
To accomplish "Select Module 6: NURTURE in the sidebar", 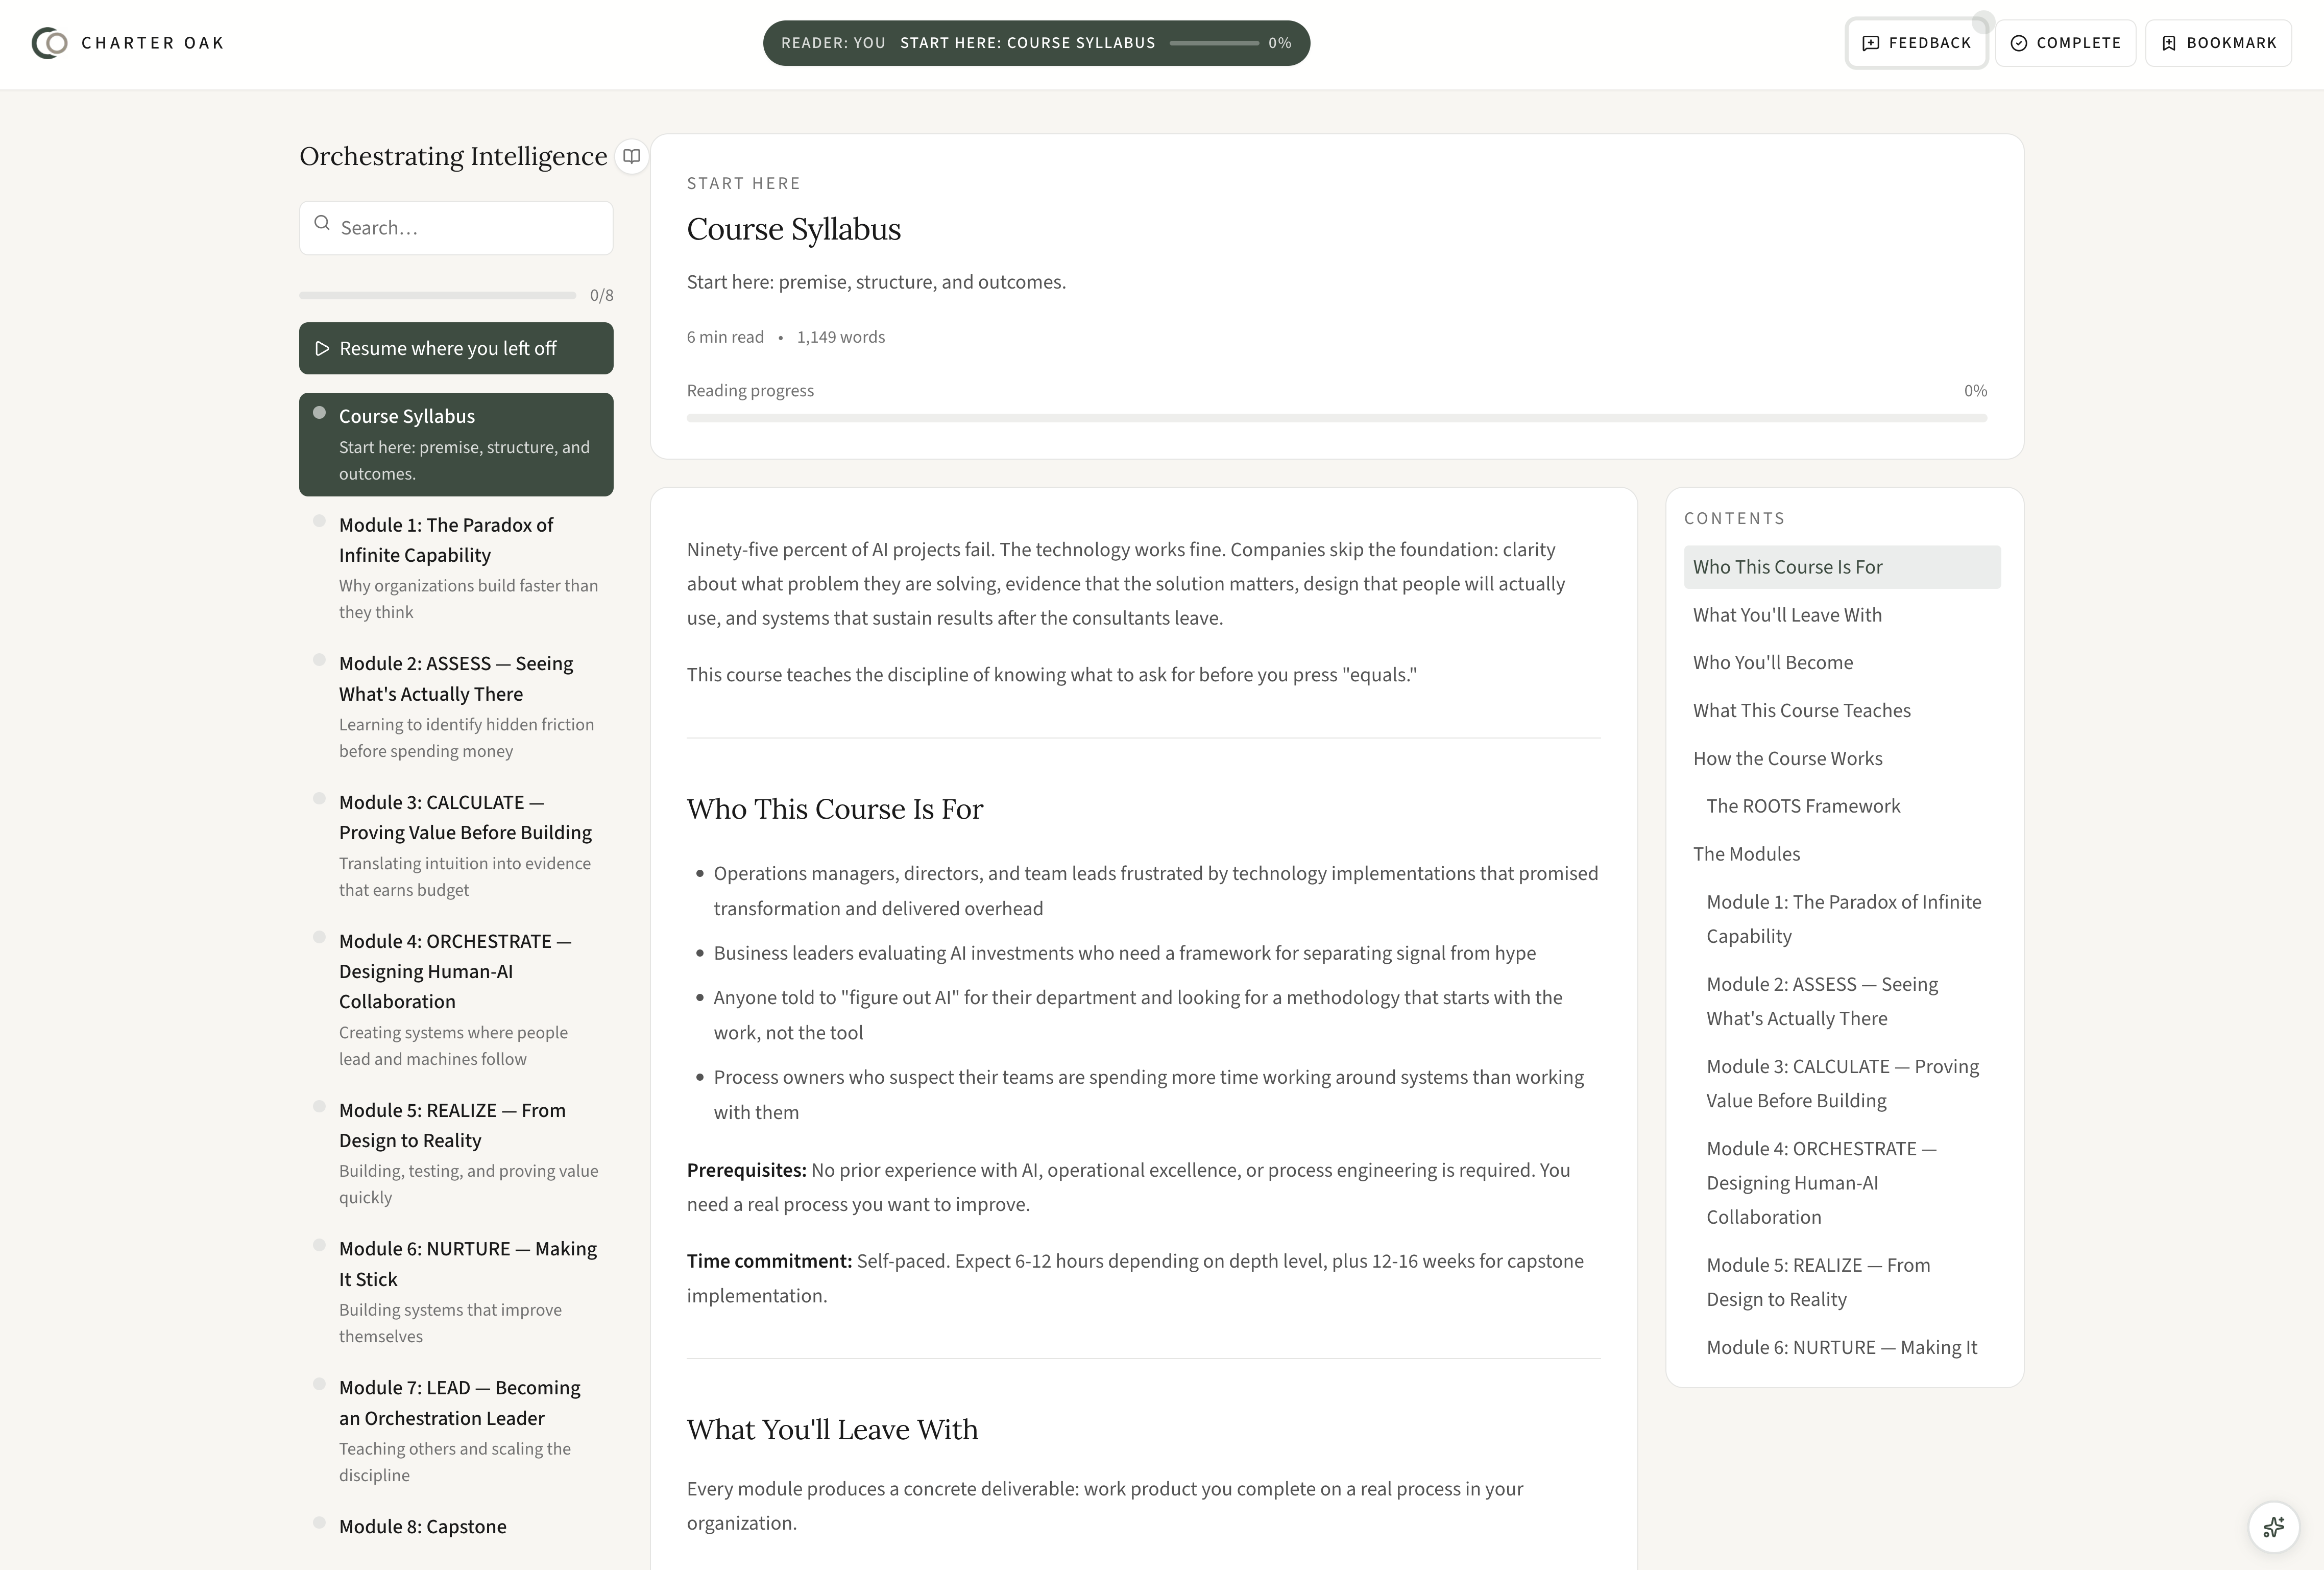I will click(x=467, y=1264).
